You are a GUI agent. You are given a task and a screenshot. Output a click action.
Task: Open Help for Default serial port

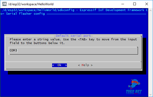[x=85, y=65]
